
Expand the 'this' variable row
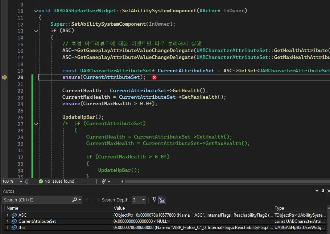(8, 227)
